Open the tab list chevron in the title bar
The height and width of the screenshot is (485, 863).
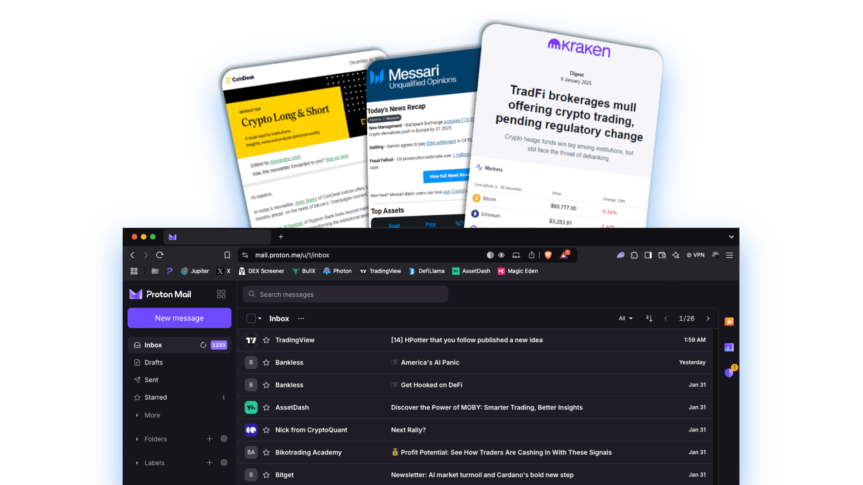click(731, 237)
